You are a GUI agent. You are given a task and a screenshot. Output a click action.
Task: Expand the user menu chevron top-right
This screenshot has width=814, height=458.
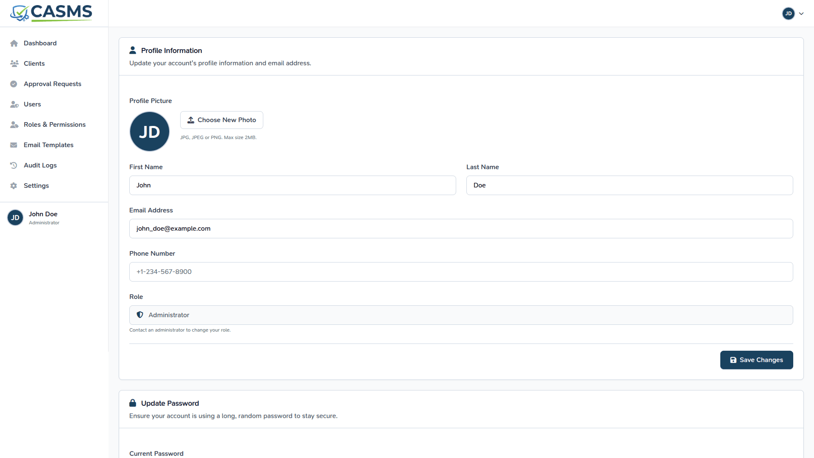[801, 14]
